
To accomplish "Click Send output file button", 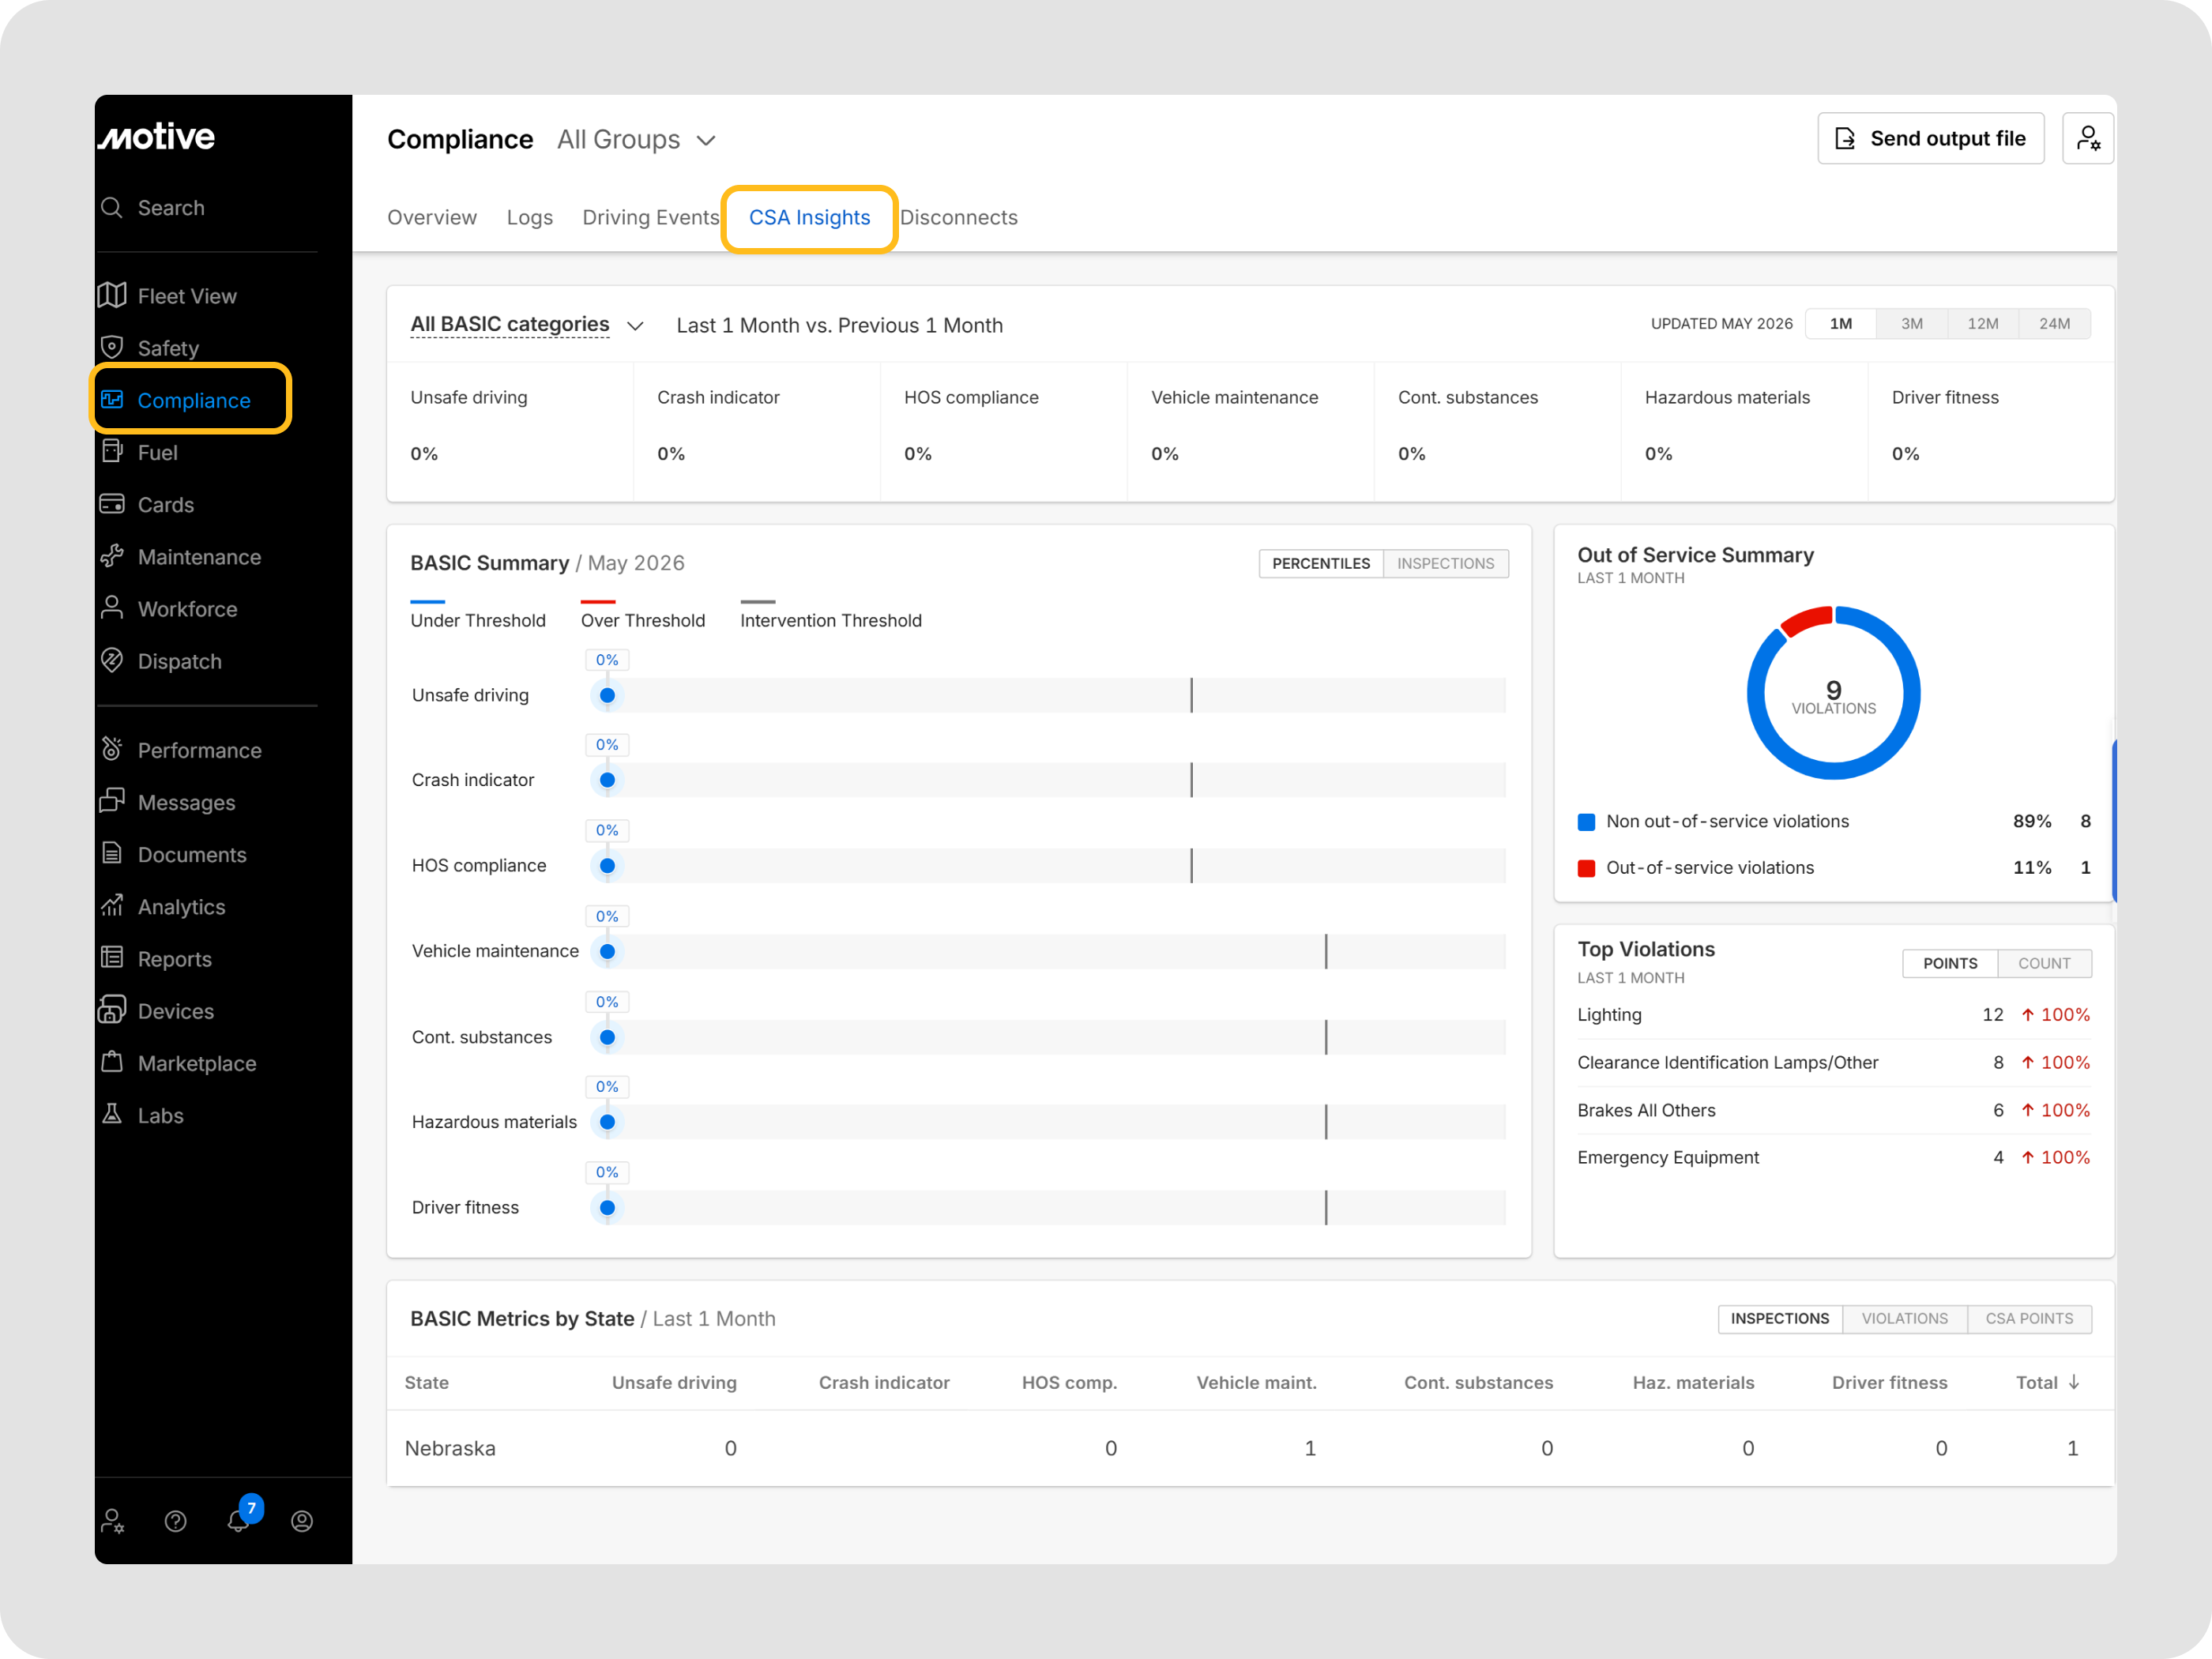I will click(1930, 138).
